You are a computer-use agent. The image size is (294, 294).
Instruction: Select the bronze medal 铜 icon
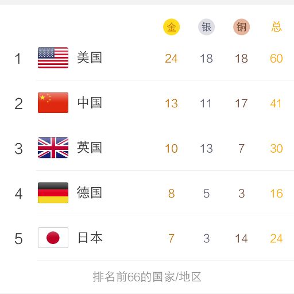(241, 27)
